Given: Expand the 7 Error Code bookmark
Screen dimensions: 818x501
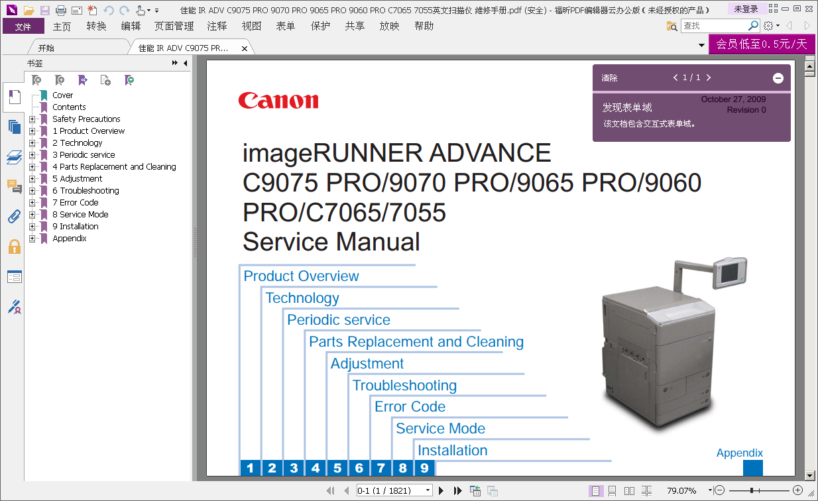Looking at the screenshot, I should (32, 203).
